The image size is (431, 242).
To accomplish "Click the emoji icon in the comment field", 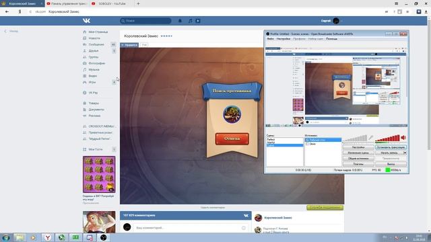I will [x=244, y=228].
